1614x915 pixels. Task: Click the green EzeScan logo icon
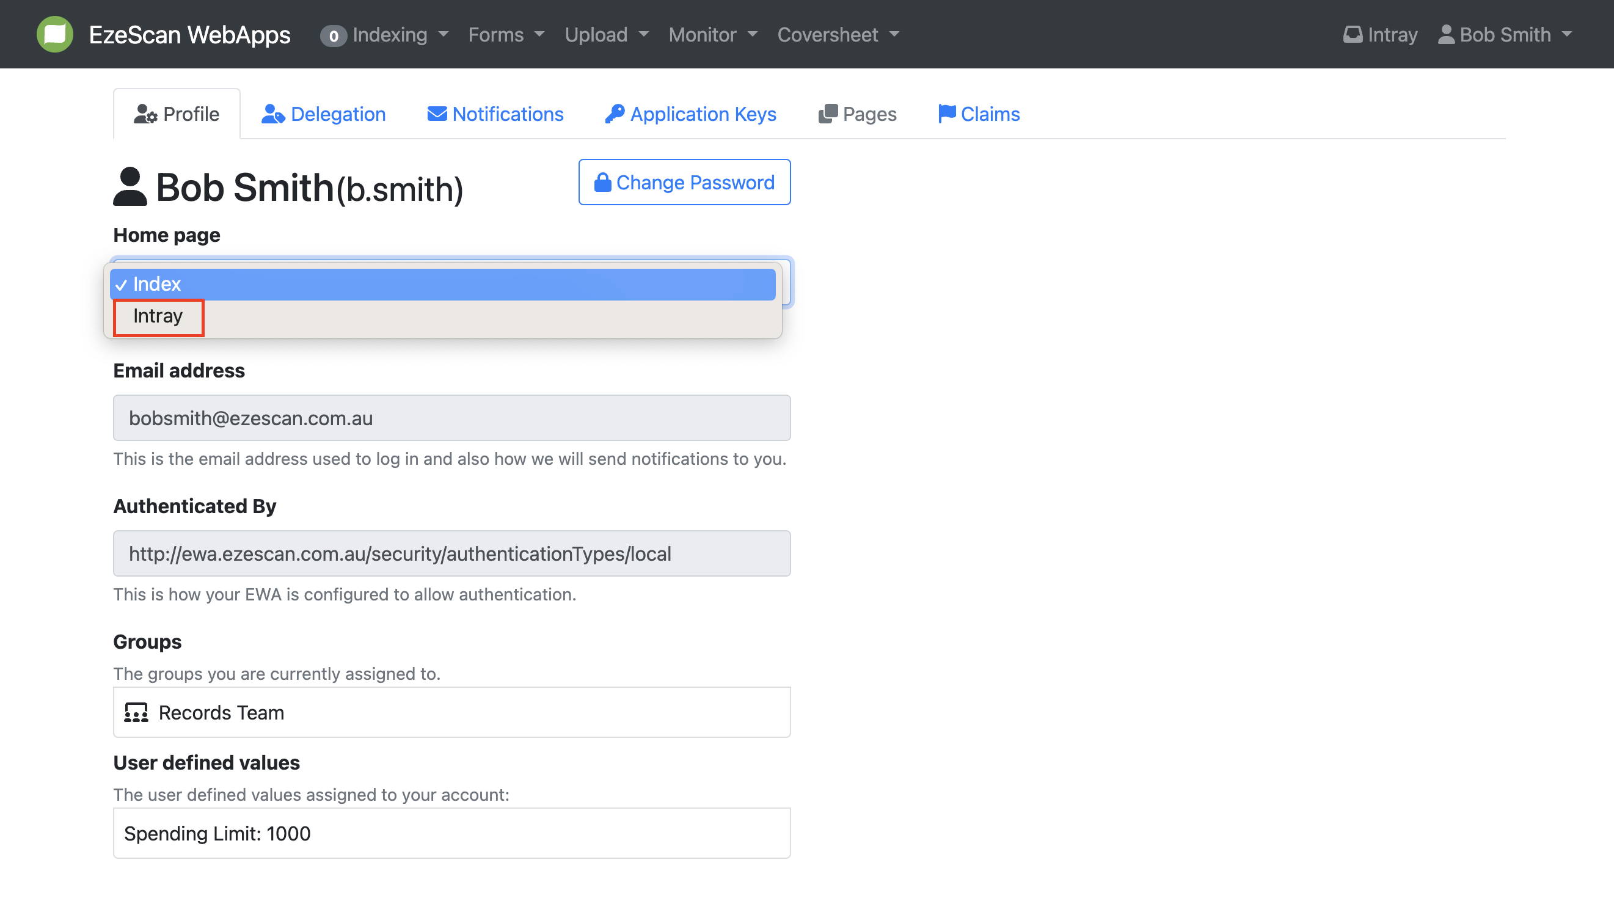pos(55,34)
